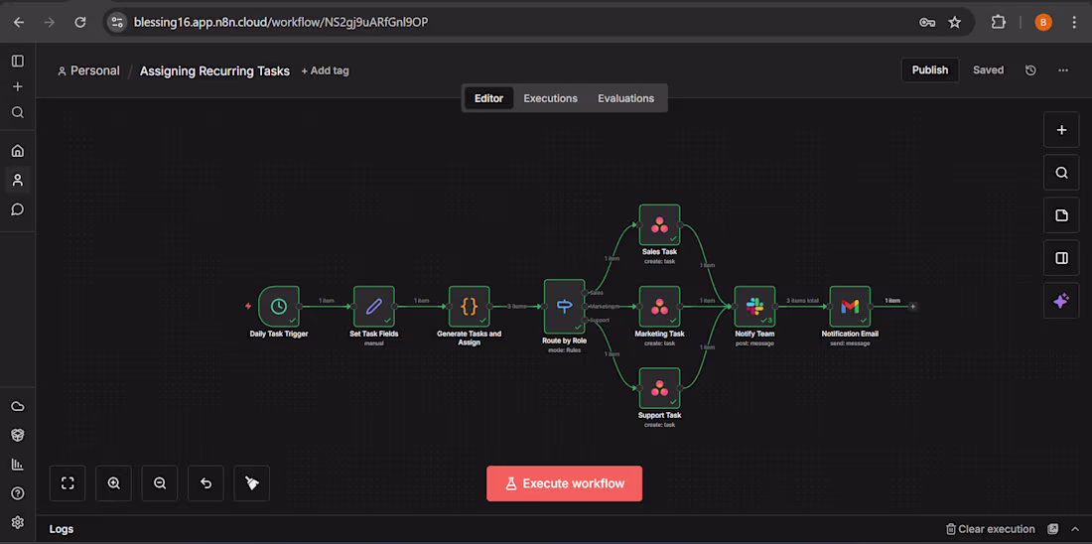Viewport: 1092px width, 544px height.
Task: Bookmark this page with star
Action: (955, 22)
